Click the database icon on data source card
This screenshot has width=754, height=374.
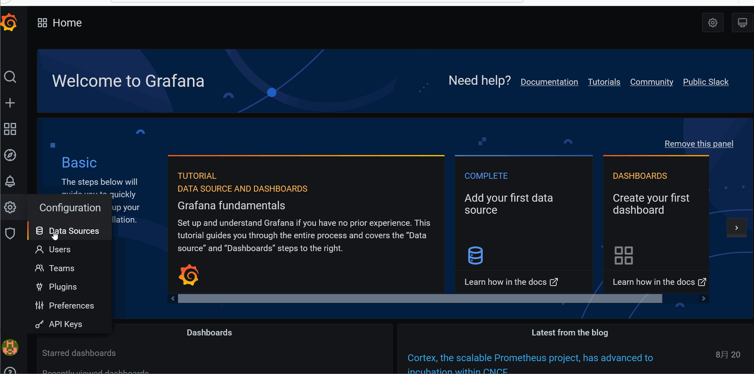[x=475, y=255]
